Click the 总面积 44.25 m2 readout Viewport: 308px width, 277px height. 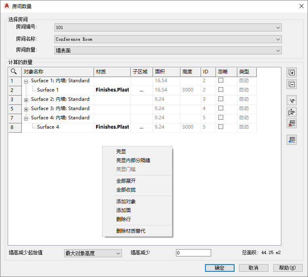point(261,253)
